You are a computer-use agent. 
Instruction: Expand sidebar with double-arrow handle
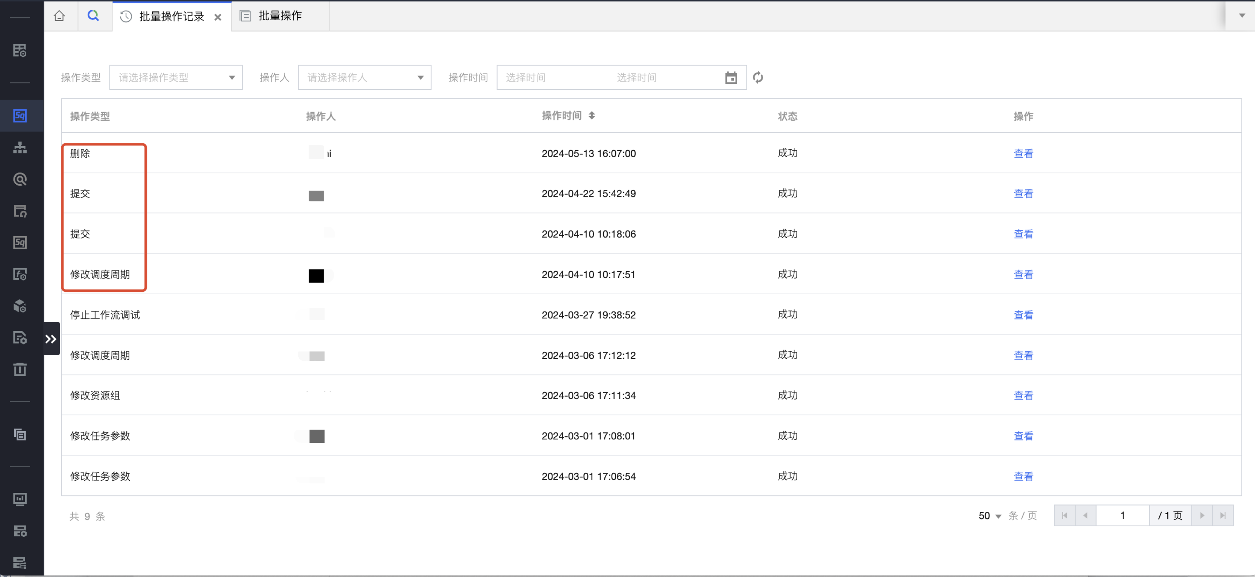click(51, 339)
